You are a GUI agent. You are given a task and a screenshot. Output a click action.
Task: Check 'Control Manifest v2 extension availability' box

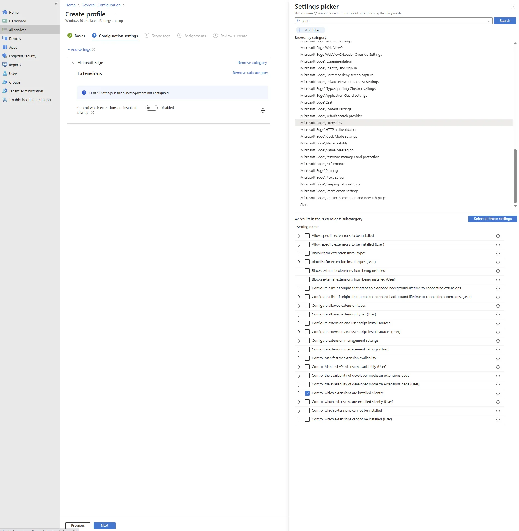tap(307, 358)
